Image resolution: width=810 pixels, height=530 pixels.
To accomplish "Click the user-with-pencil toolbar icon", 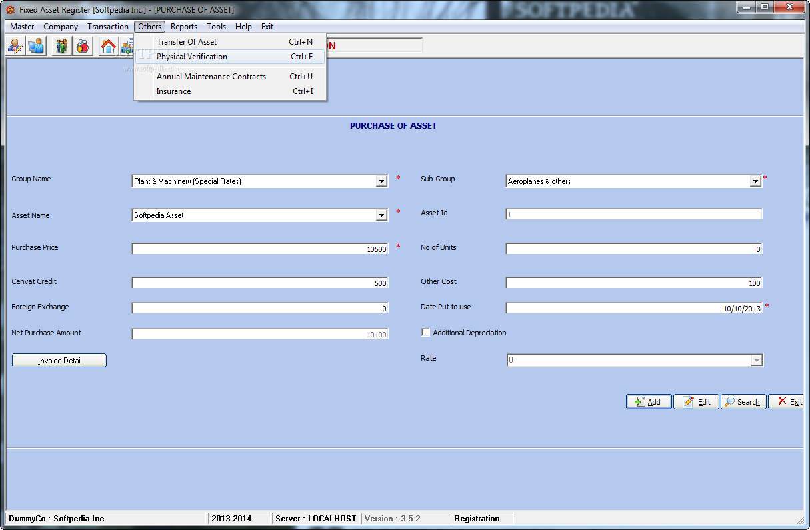I will click(x=16, y=46).
